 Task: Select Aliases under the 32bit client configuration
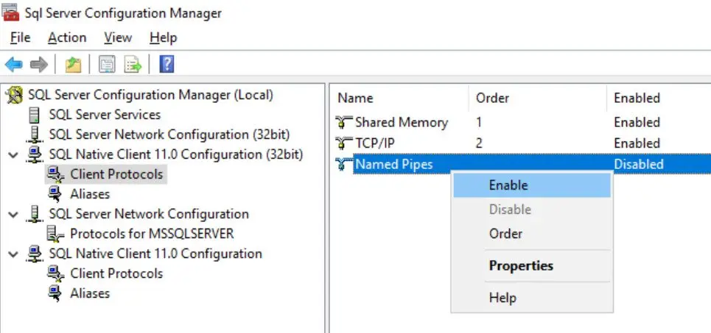(90, 194)
